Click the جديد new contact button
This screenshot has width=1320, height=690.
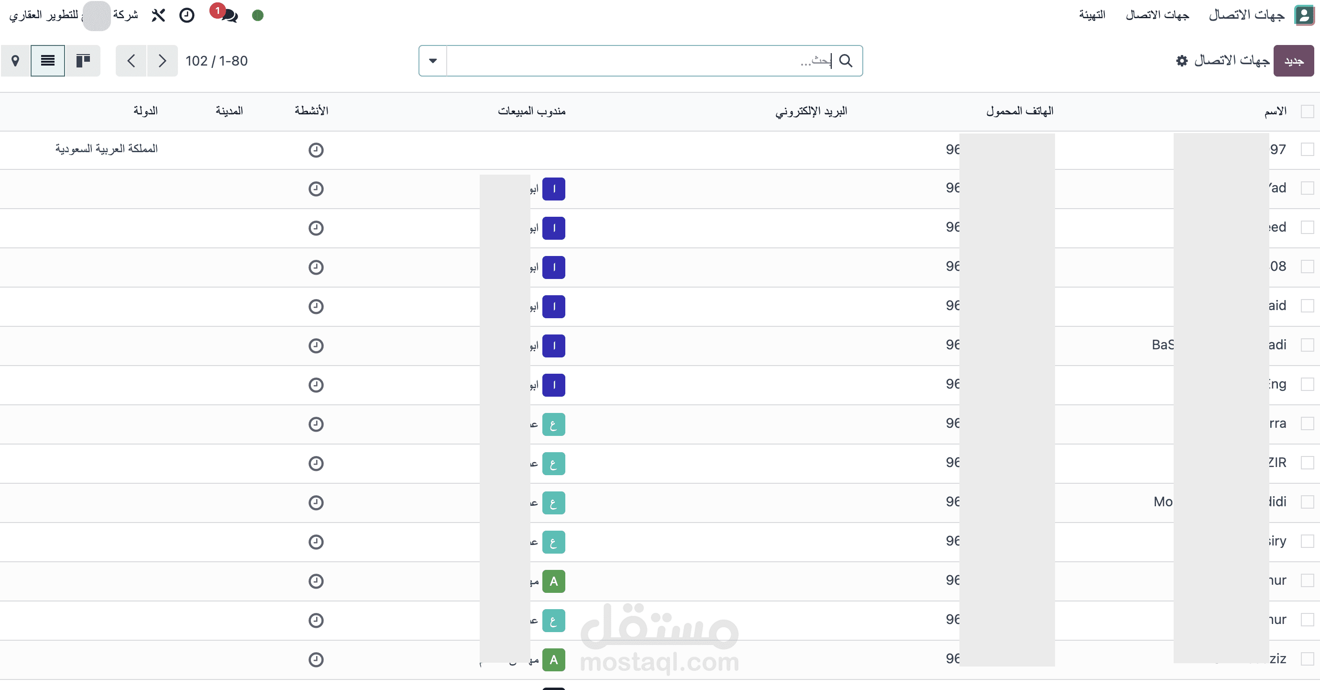[x=1293, y=60]
